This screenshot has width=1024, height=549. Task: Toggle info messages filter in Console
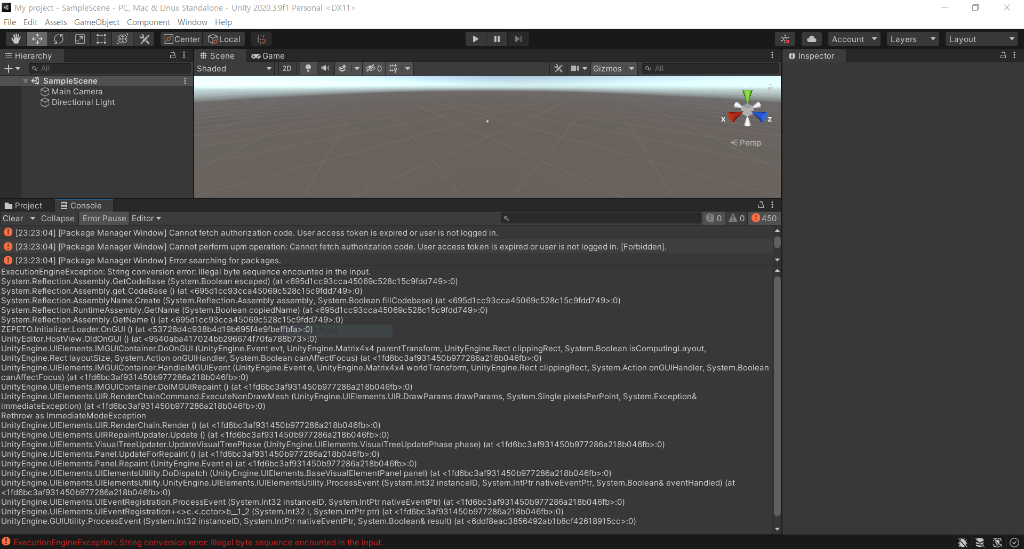(x=714, y=218)
